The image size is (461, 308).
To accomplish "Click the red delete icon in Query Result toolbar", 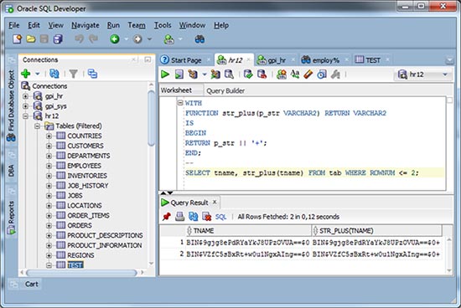I will tap(207, 217).
